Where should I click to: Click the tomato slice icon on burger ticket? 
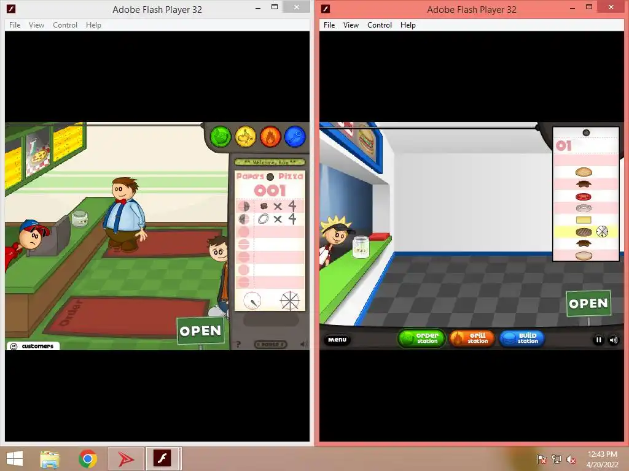pos(584,197)
